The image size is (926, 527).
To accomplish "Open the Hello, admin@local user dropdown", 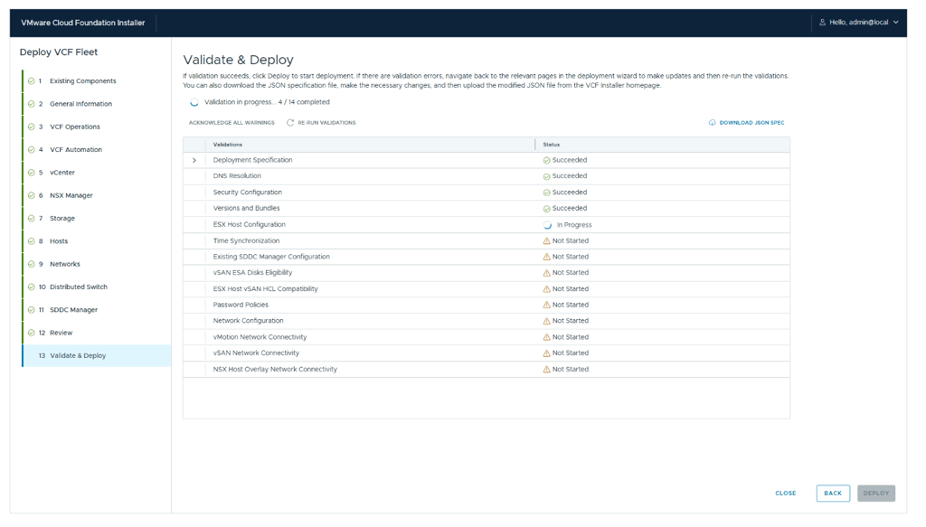I will point(859,23).
